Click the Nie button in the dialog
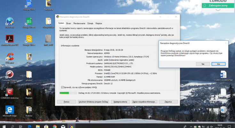 (x=218, y=64)
